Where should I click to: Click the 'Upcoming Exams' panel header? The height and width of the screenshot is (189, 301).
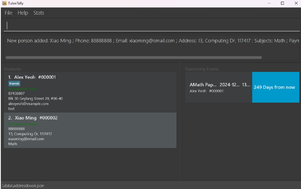pos(202,69)
